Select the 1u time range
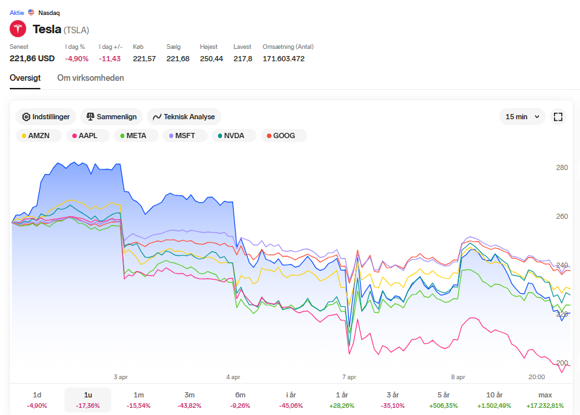 pyautogui.click(x=88, y=400)
